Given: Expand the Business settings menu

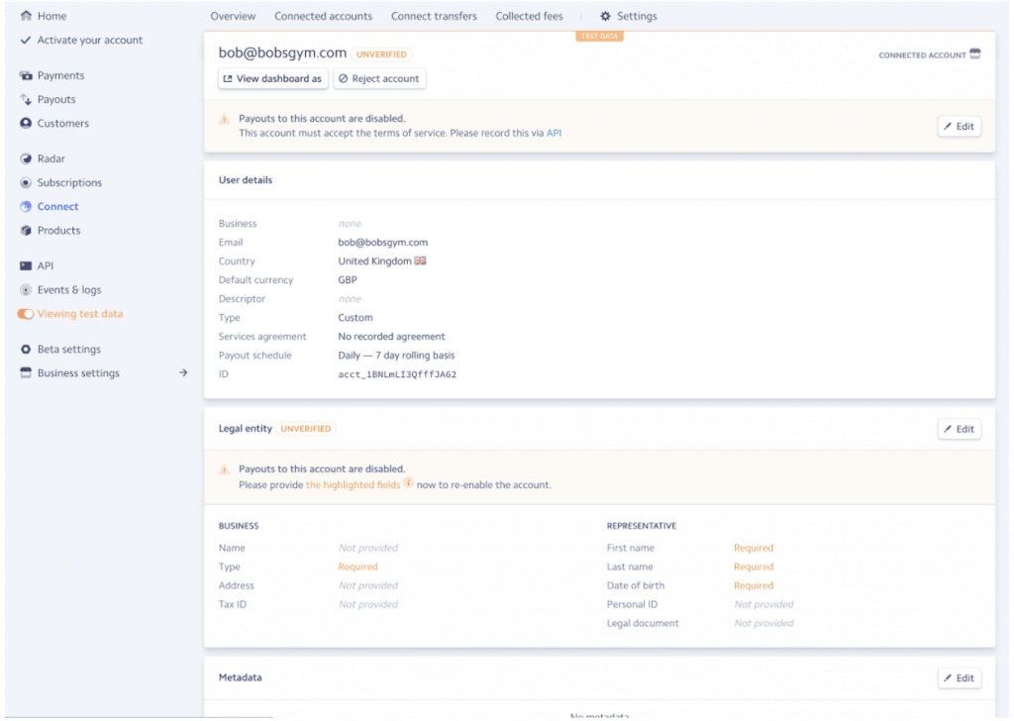Looking at the screenshot, I should click(x=181, y=372).
